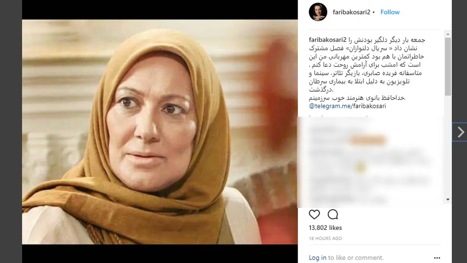Open comments via the speech bubble icon

click(333, 214)
